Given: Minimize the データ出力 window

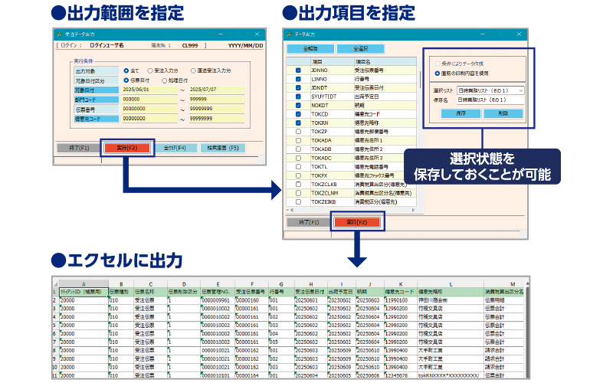Looking at the screenshot, I should [483, 34].
